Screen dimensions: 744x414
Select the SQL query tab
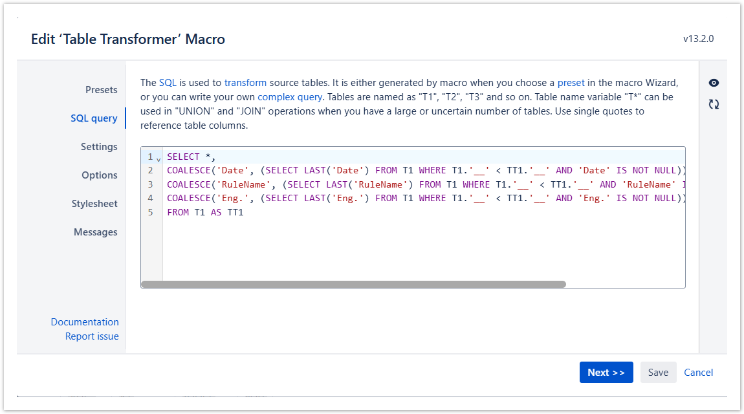pyautogui.click(x=94, y=118)
